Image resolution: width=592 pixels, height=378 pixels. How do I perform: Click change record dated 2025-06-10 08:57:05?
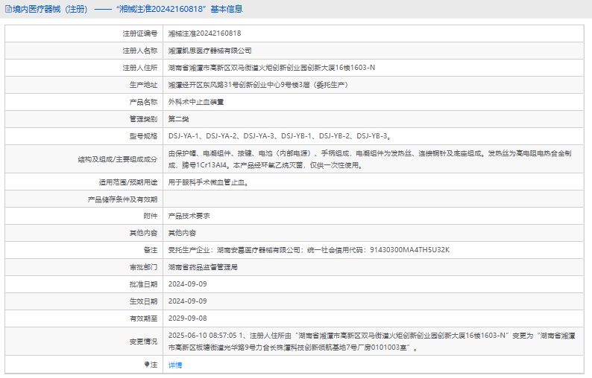372,342
